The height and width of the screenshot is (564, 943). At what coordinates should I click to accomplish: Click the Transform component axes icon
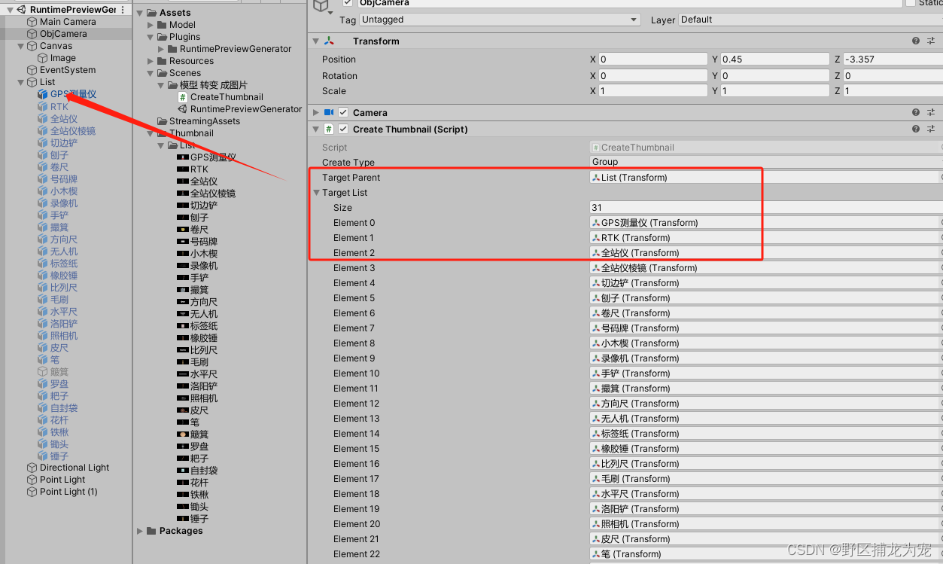pyautogui.click(x=329, y=41)
